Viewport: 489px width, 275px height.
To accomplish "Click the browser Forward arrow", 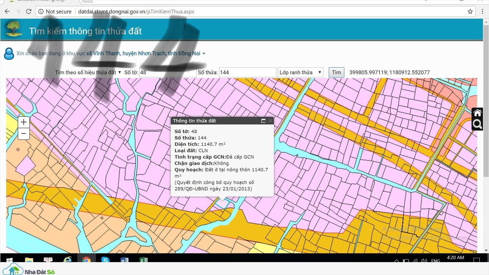I will pyautogui.click(x=18, y=11).
